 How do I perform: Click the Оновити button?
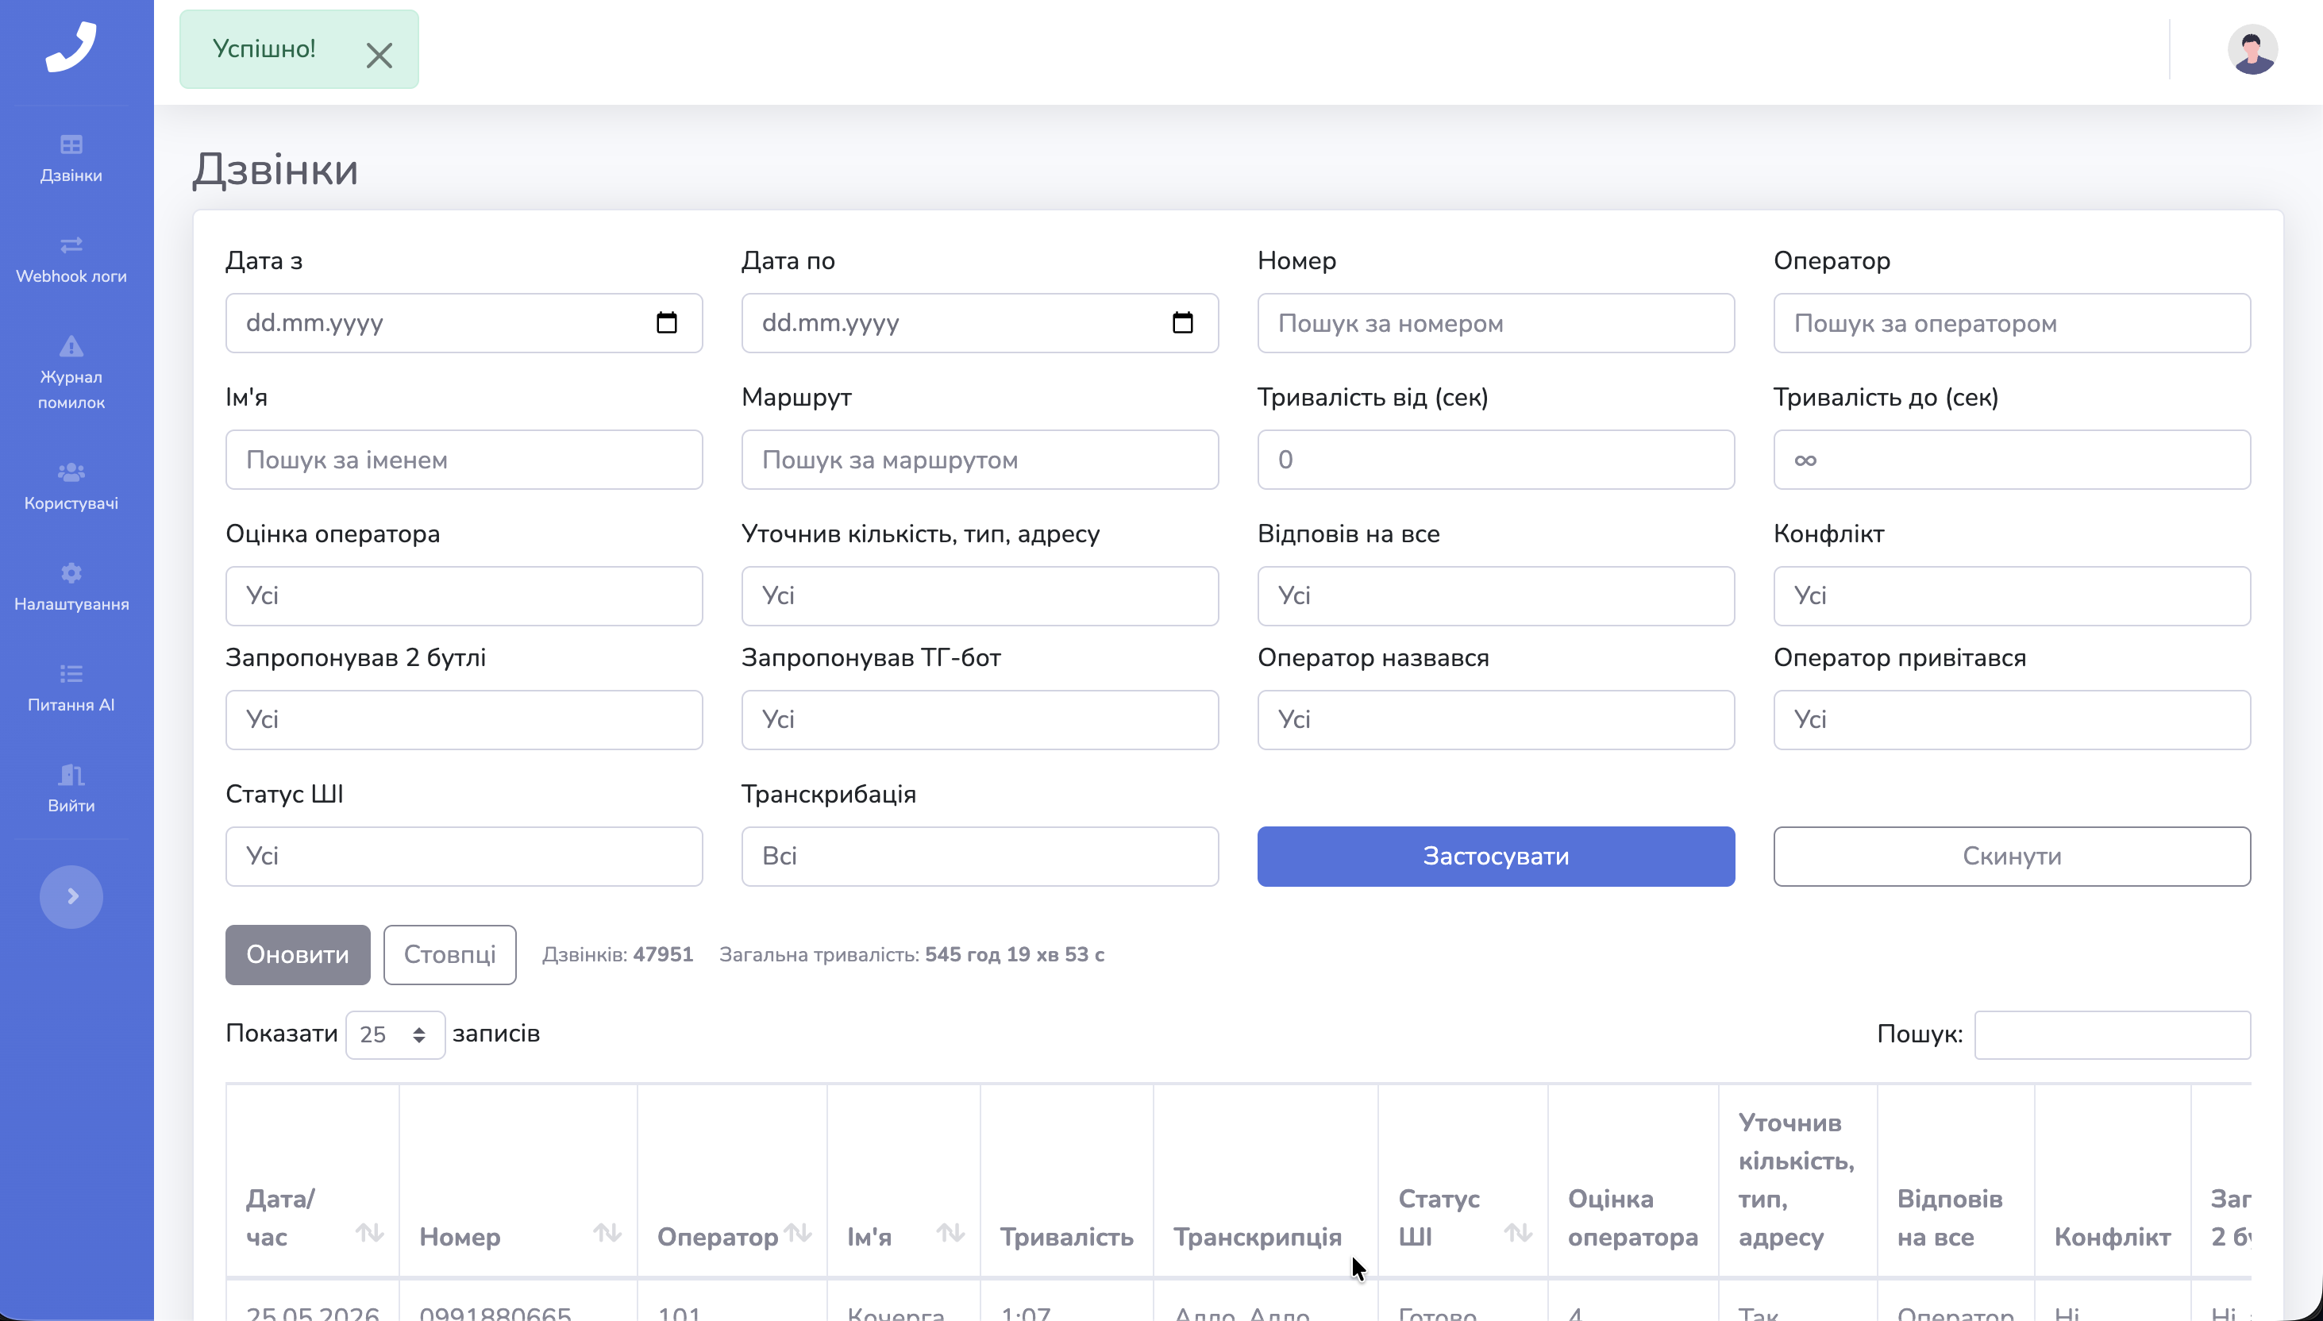(x=298, y=954)
